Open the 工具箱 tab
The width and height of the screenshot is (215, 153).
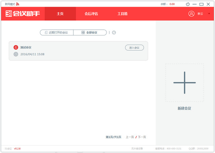[122, 14]
